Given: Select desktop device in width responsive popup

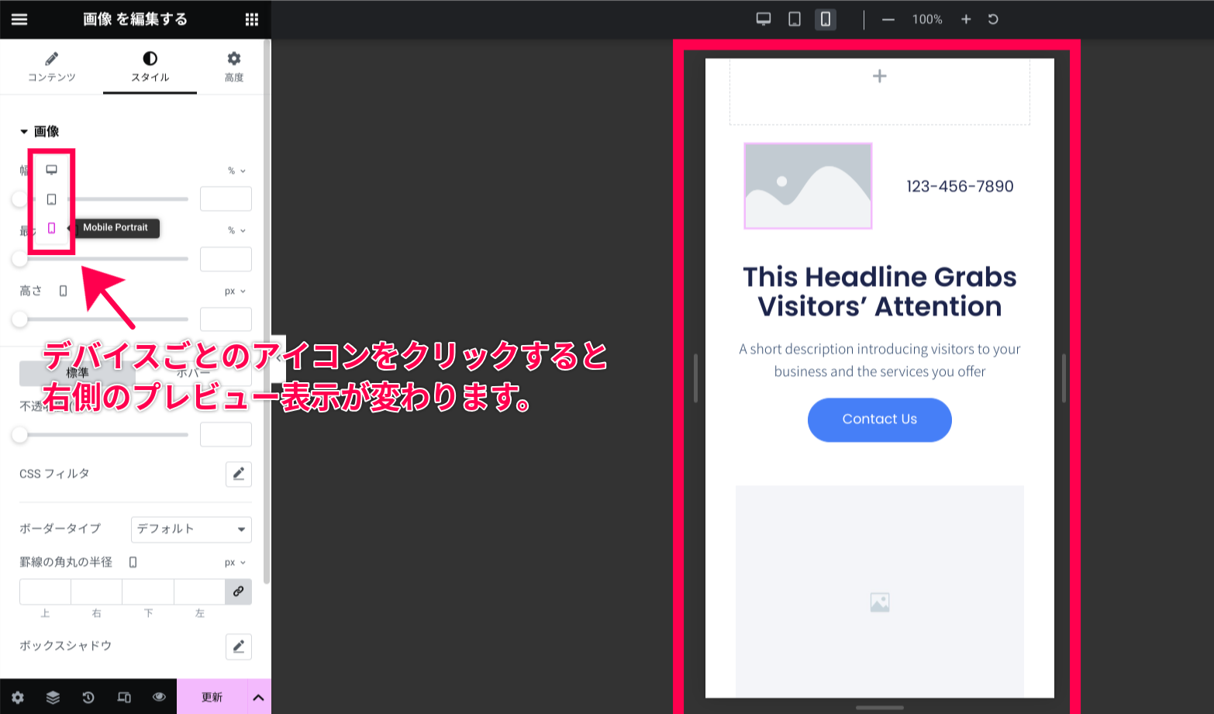Looking at the screenshot, I should point(52,170).
